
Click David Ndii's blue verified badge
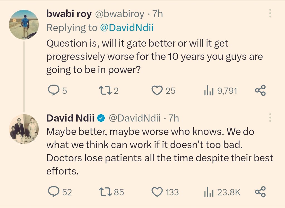click(101, 118)
